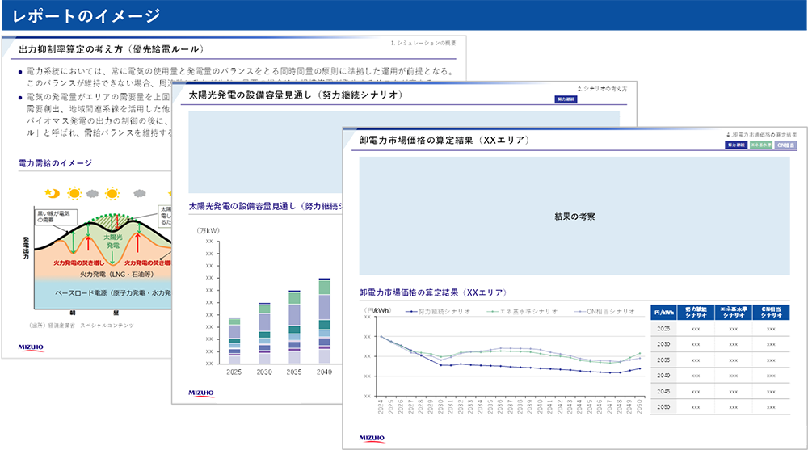
Task: Click the 黒い線が電気の需要 callout box
Action: 56,217
